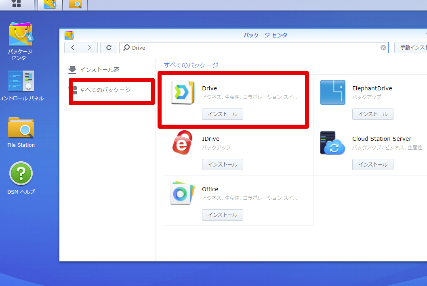Viewport: 427px width, 286px height.
Task: Click the manual install button
Action: 411,48
